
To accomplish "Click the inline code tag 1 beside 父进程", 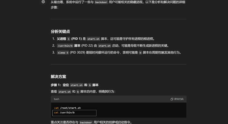I will (x=69, y=39).
